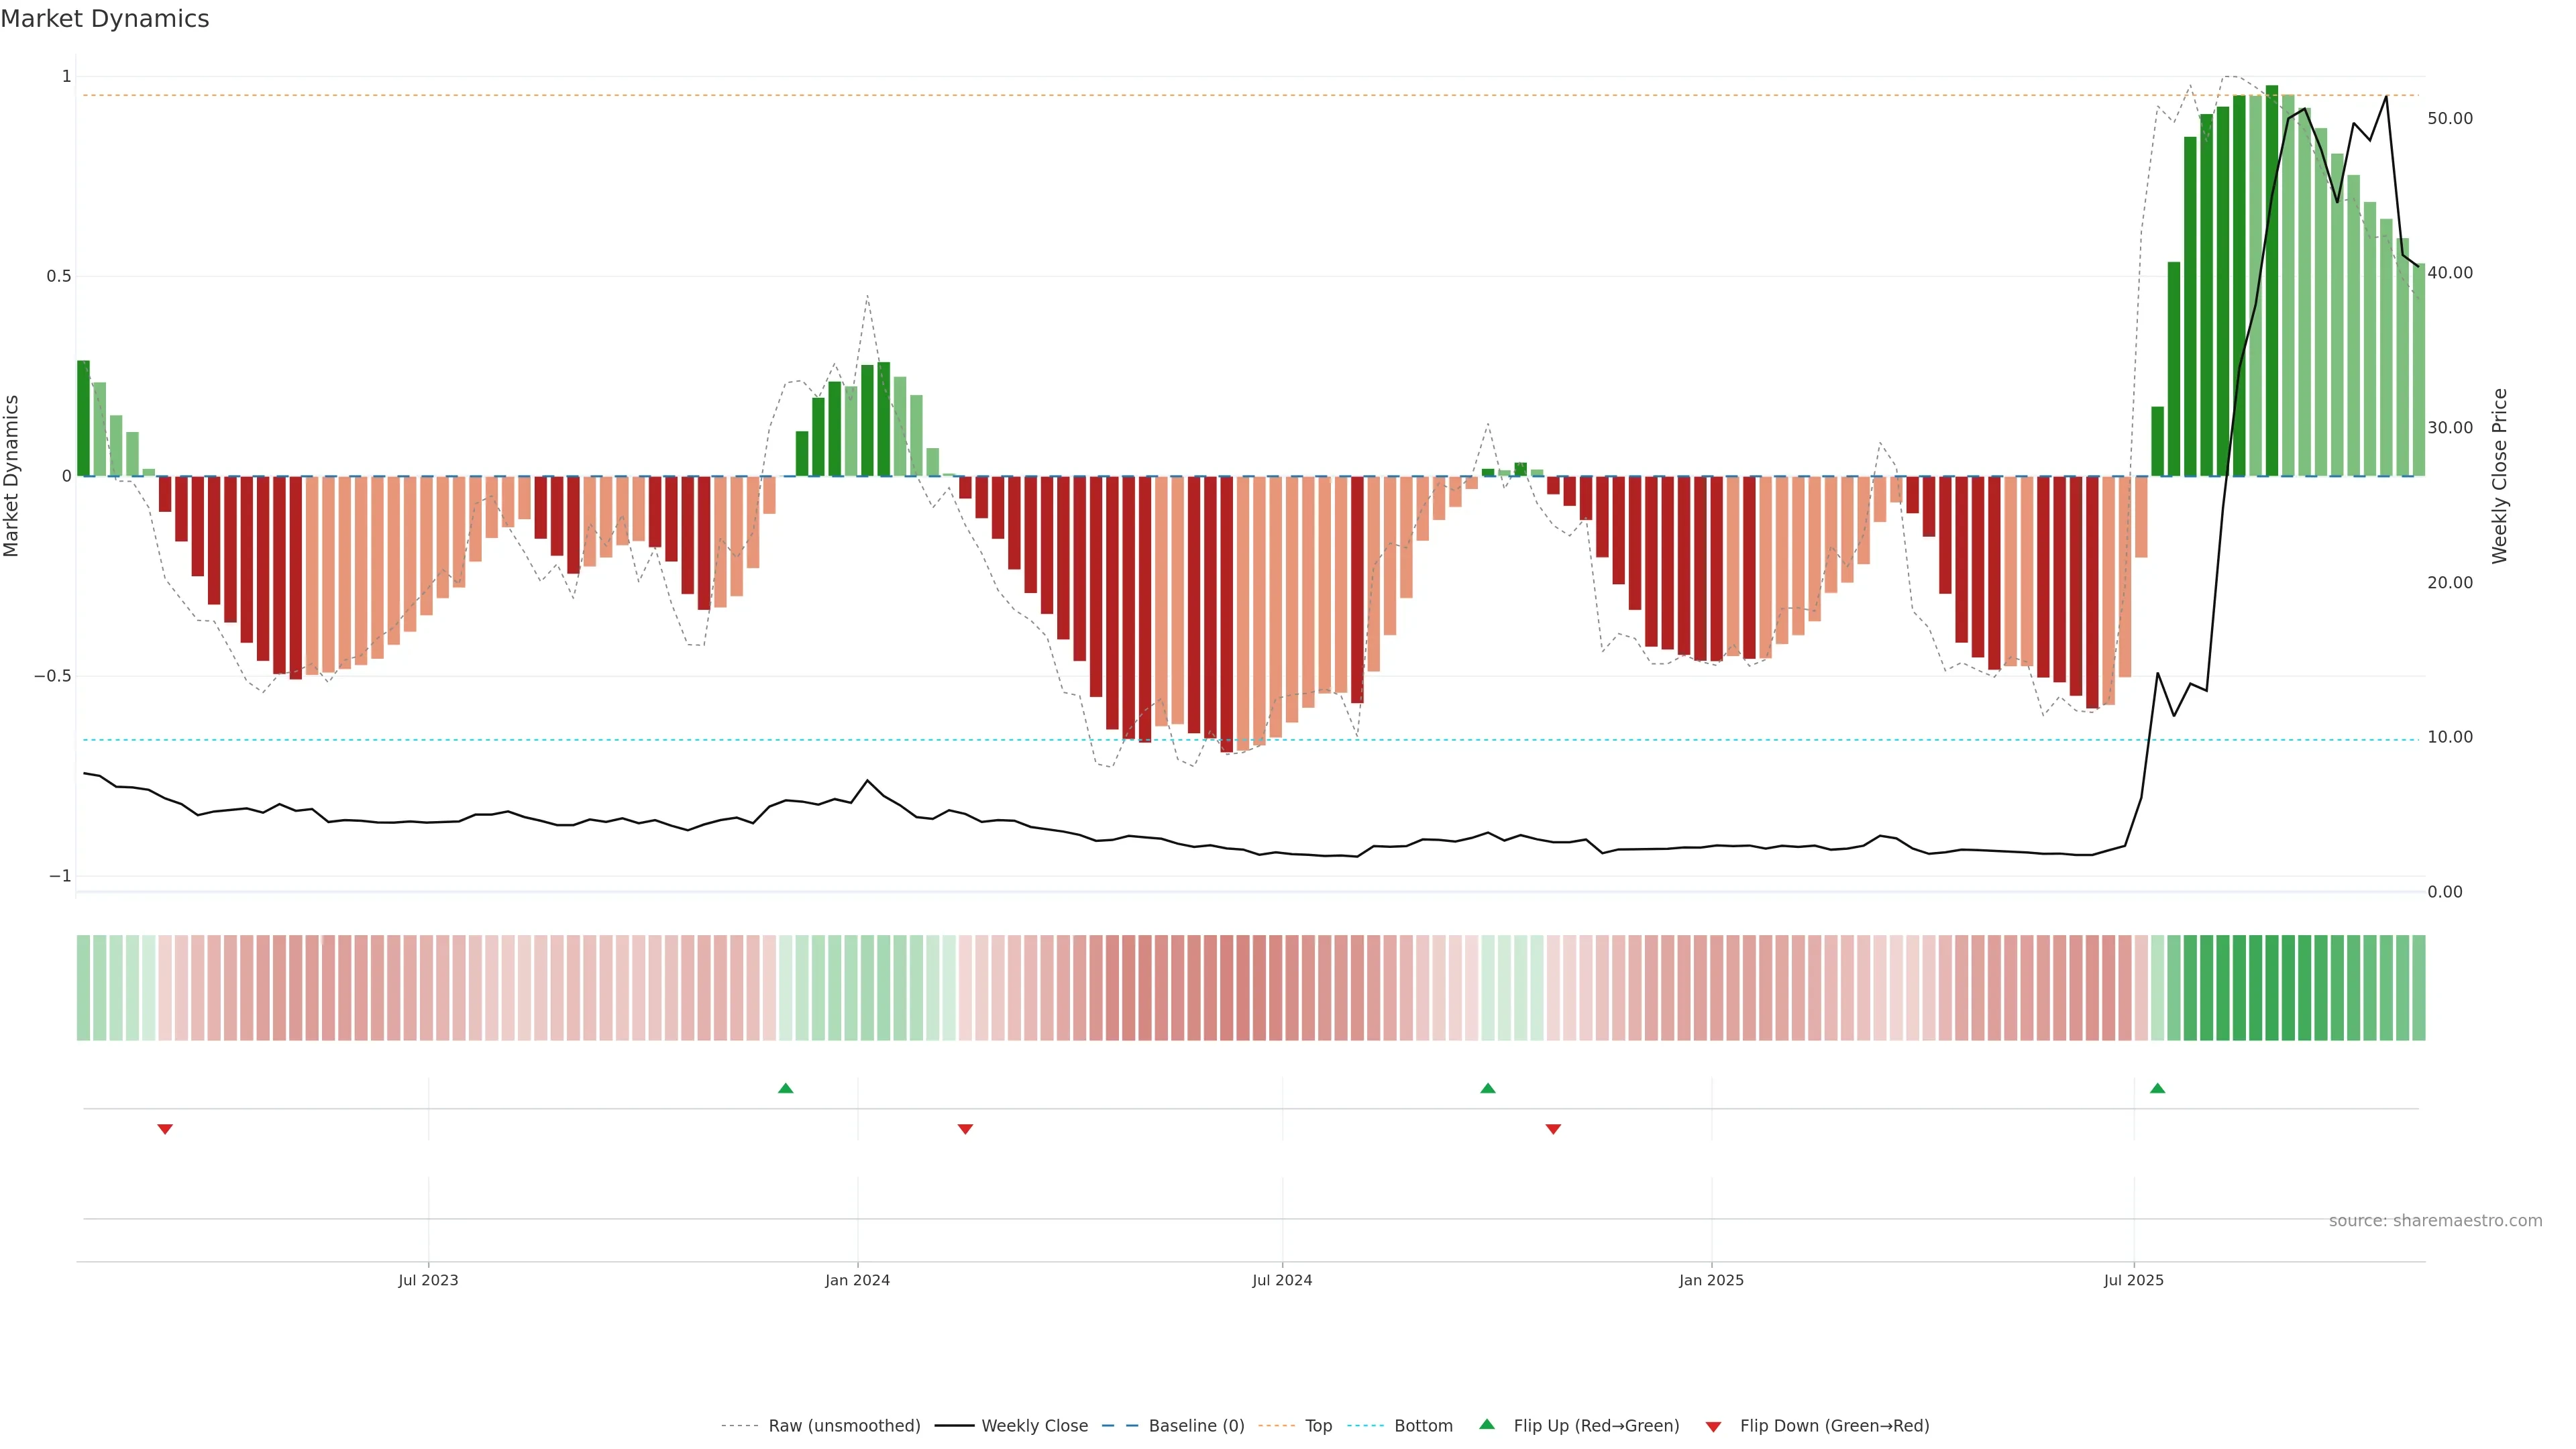Viewport: 2576px width, 1449px height.
Task: Click the green flip-up marker after Jul 2024
Action: 1487,1088
